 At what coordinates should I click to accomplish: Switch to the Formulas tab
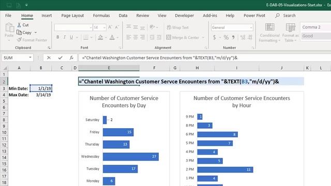tap(101, 16)
